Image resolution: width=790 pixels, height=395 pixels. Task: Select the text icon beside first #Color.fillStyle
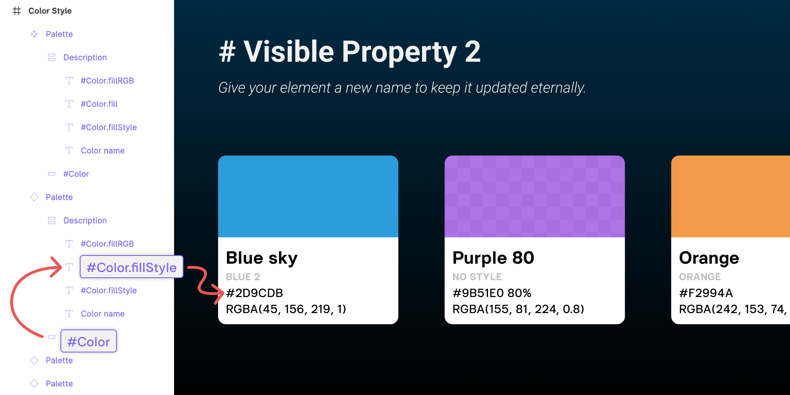[69, 127]
